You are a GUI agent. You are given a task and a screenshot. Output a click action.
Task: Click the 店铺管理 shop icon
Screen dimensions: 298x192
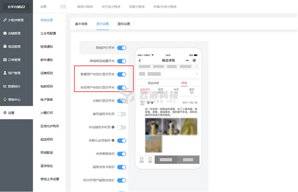[5, 33]
